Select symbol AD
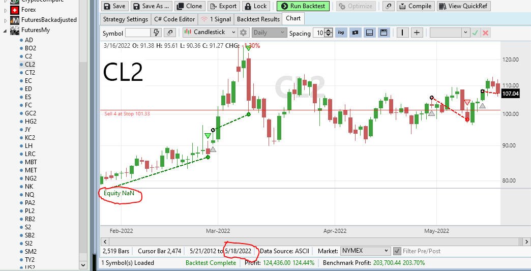This screenshot has width=531, height=271. click(x=29, y=40)
